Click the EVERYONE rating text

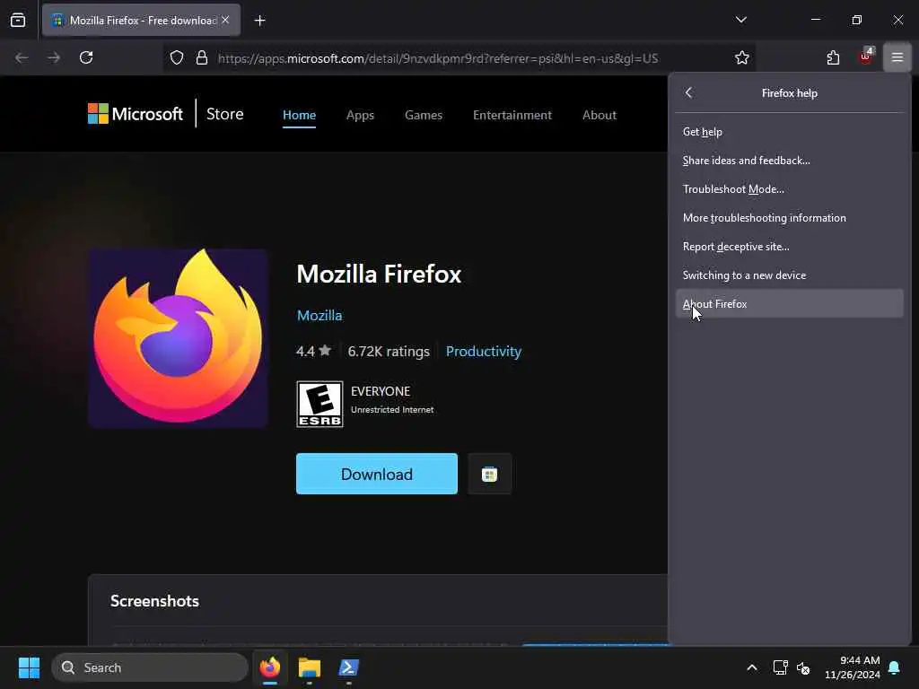click(x=381, y=391)
